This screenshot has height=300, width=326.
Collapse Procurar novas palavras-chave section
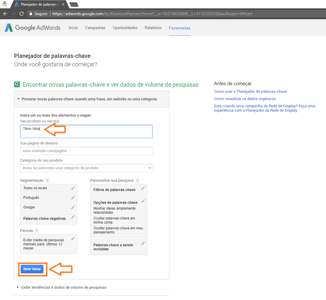[x=89, y=99]
